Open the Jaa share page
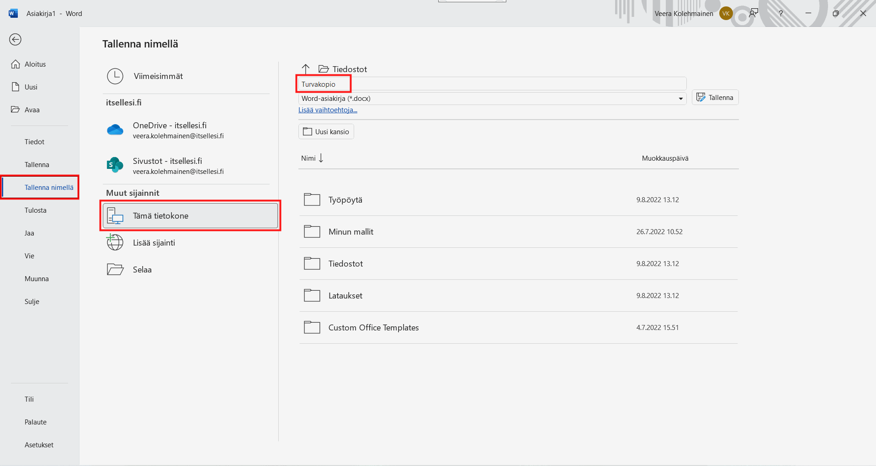Image resolution: width=876 pixels, height=466 pixels. [29, 233]
